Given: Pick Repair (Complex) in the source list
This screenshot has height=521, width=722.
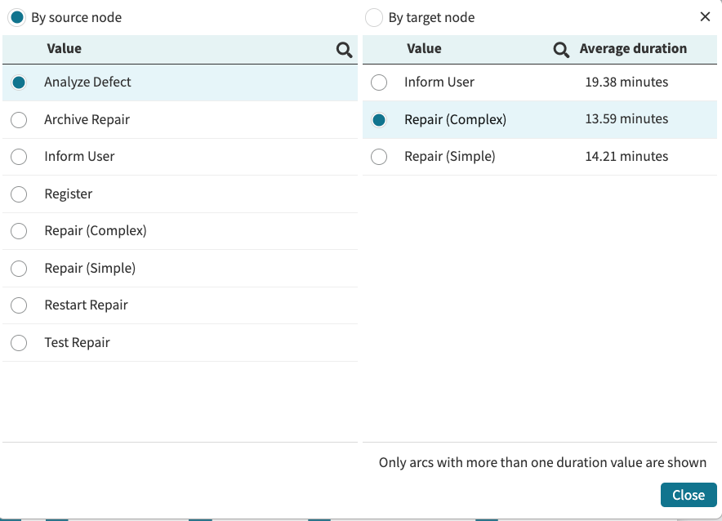Looking at the screenshot, I should pyautogui.click(x=19, y=231).
